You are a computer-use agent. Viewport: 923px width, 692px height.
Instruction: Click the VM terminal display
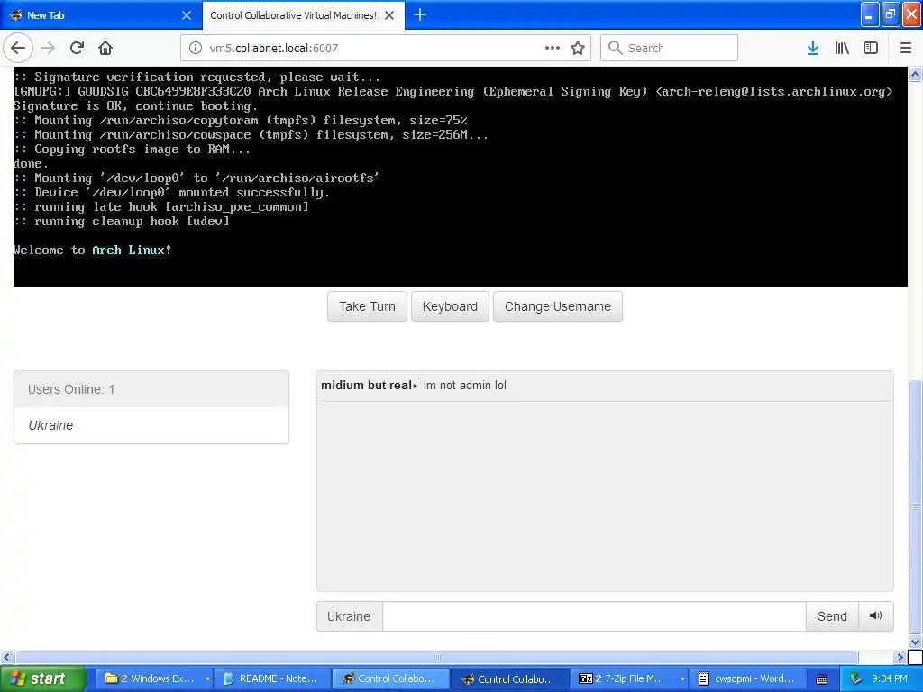point(461,177)
